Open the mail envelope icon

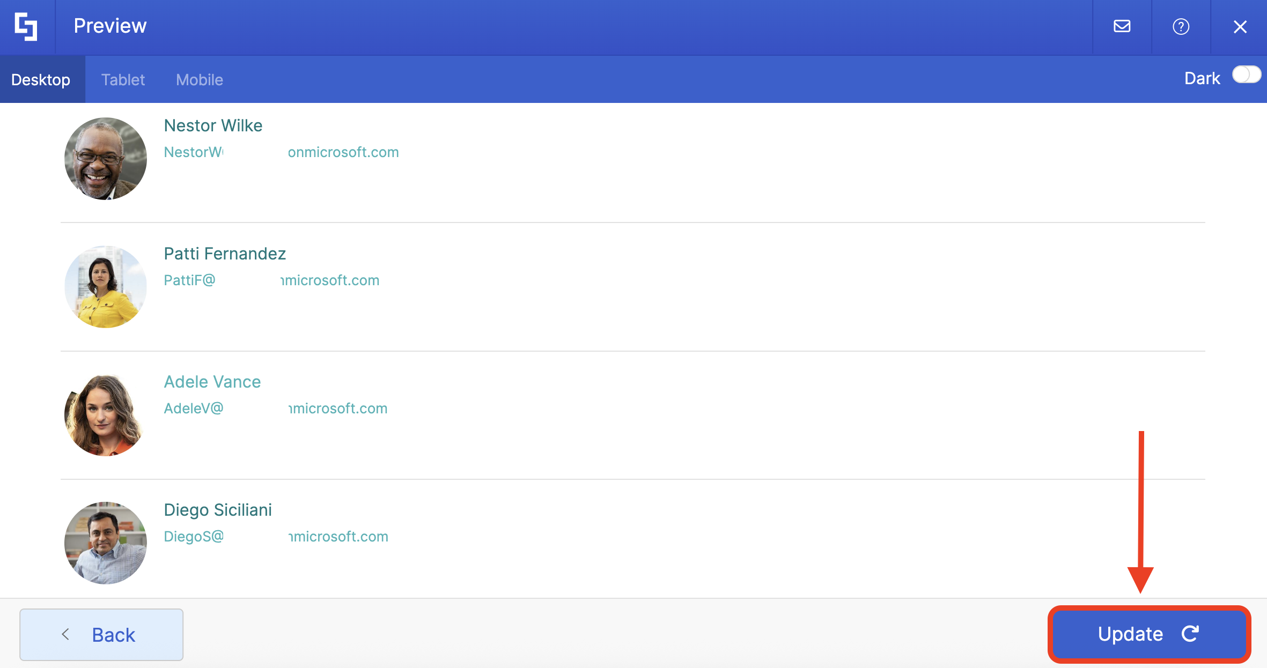tap(1122, 26)
